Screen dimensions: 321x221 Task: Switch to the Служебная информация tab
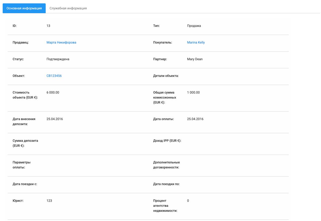(68, 8)
